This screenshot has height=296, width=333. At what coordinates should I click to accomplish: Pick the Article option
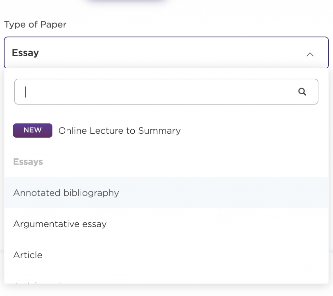click(x=166, y=255)
